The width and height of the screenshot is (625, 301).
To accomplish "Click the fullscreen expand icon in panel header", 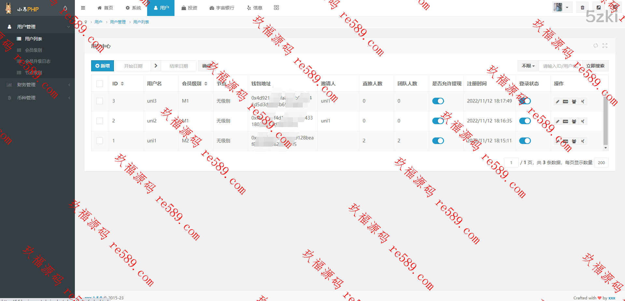I will coord(605,46).
